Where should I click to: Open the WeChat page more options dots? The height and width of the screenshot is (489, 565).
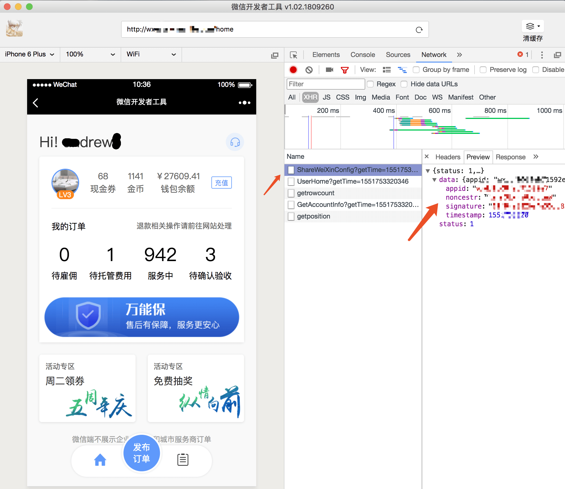[x=245, y=103]
